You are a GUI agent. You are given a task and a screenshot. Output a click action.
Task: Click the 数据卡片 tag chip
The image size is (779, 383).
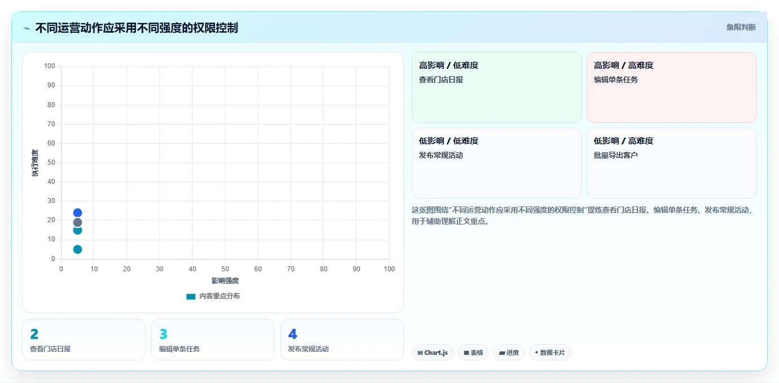pyautogui.click(x=550, y=353)
